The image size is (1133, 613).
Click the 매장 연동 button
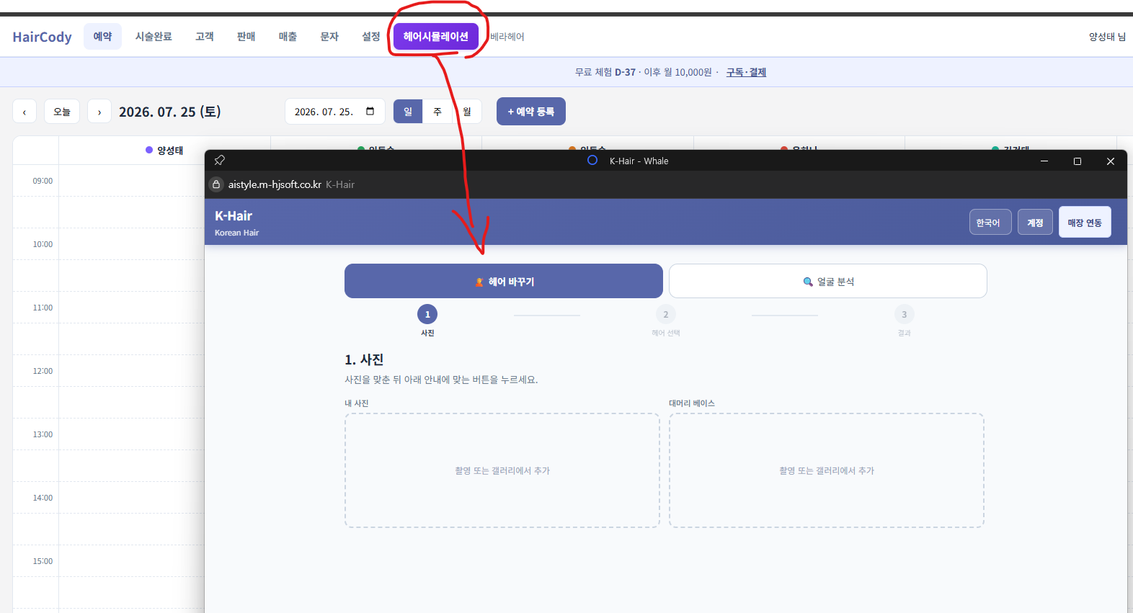(1085, 223)
